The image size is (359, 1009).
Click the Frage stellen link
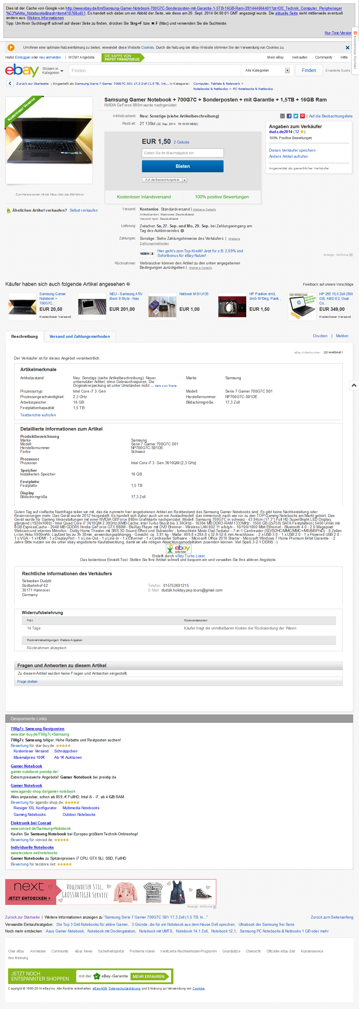click(28, 682)
